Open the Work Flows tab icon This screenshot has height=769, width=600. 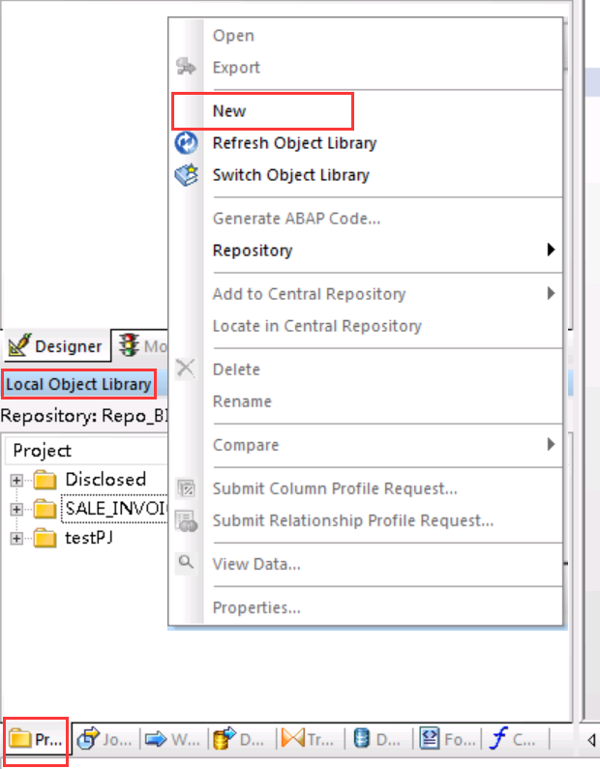(x=156, y=740)
